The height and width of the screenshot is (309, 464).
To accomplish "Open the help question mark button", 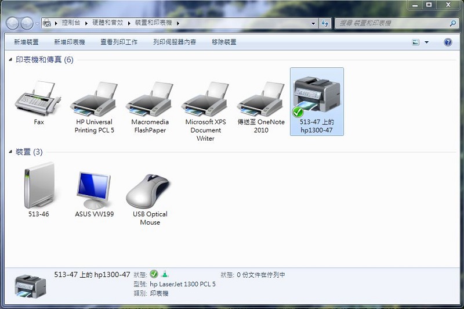I will click(448, 42).
